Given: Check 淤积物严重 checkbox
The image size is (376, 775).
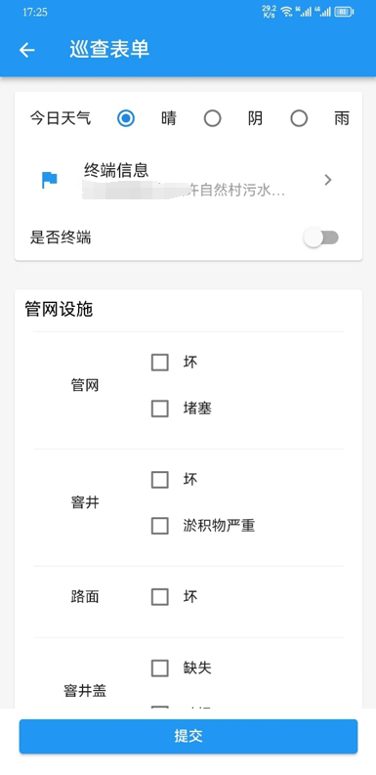Looking at the screenshot, I should (x=159, y=526).
